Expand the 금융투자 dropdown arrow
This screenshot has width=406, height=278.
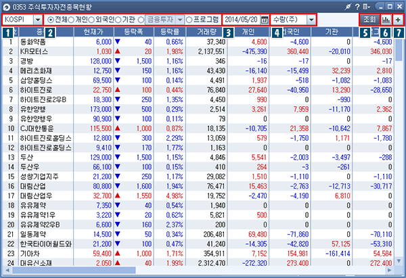click(180, 20)
